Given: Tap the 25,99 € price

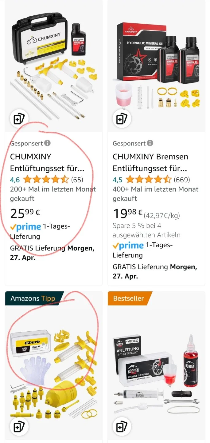Looking at the screenshot, I should 25,213.
